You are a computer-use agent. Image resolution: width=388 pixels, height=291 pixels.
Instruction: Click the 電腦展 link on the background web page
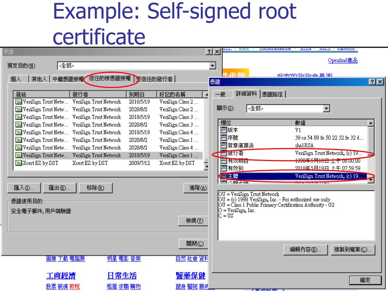pos(77,258)
